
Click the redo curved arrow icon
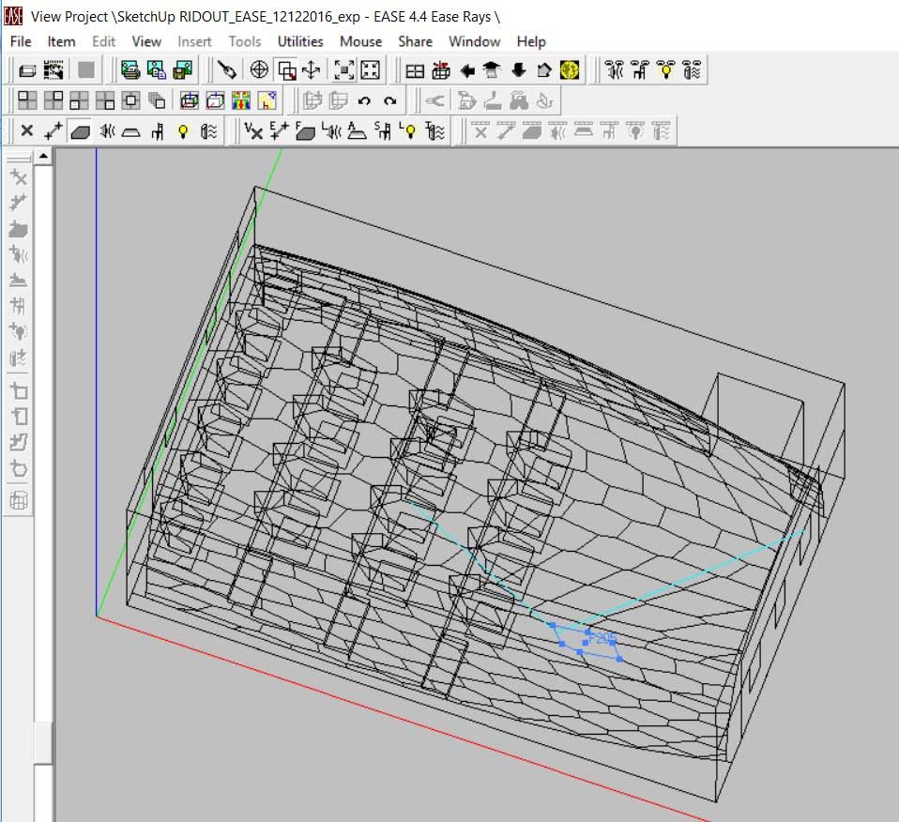click(x=389, y=101)
